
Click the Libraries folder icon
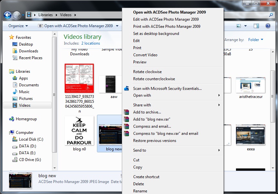(12, 71)
